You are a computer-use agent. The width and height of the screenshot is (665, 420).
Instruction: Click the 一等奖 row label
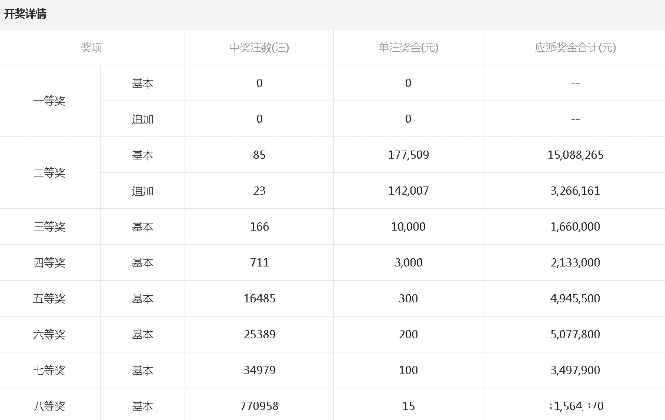(x=50, y=101)
